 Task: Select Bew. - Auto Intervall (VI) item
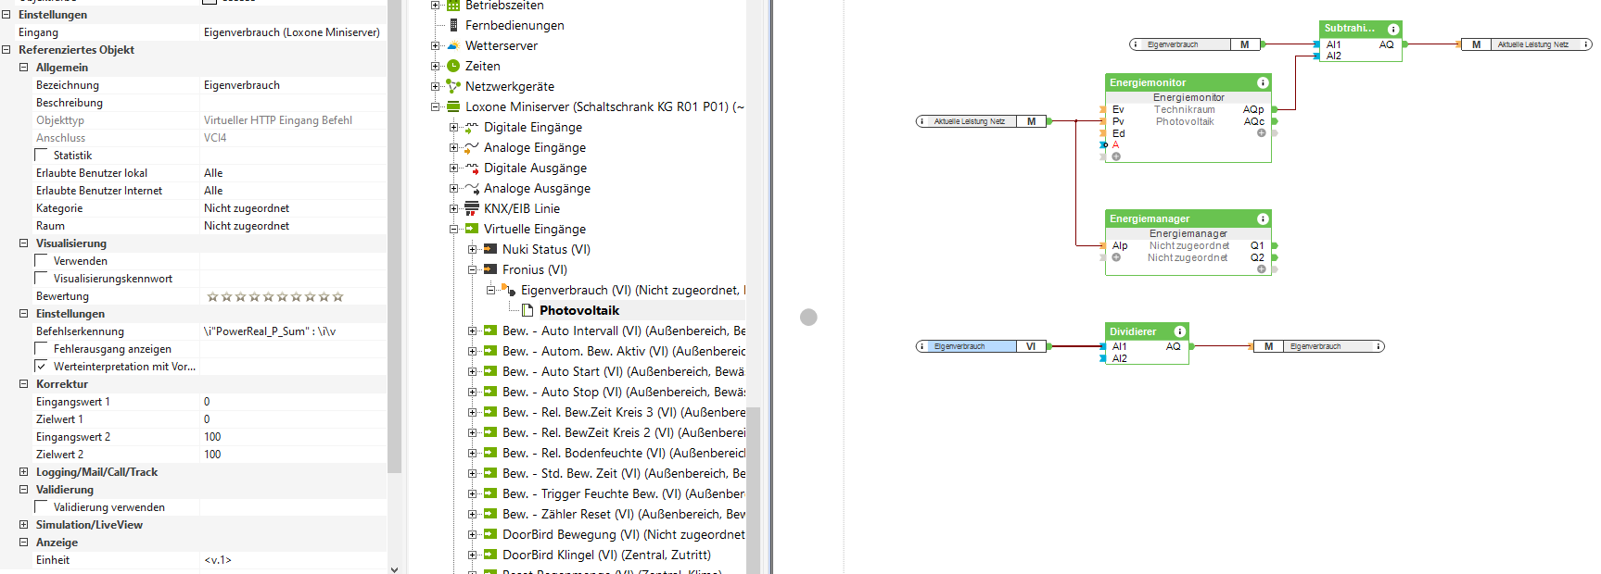624,331
